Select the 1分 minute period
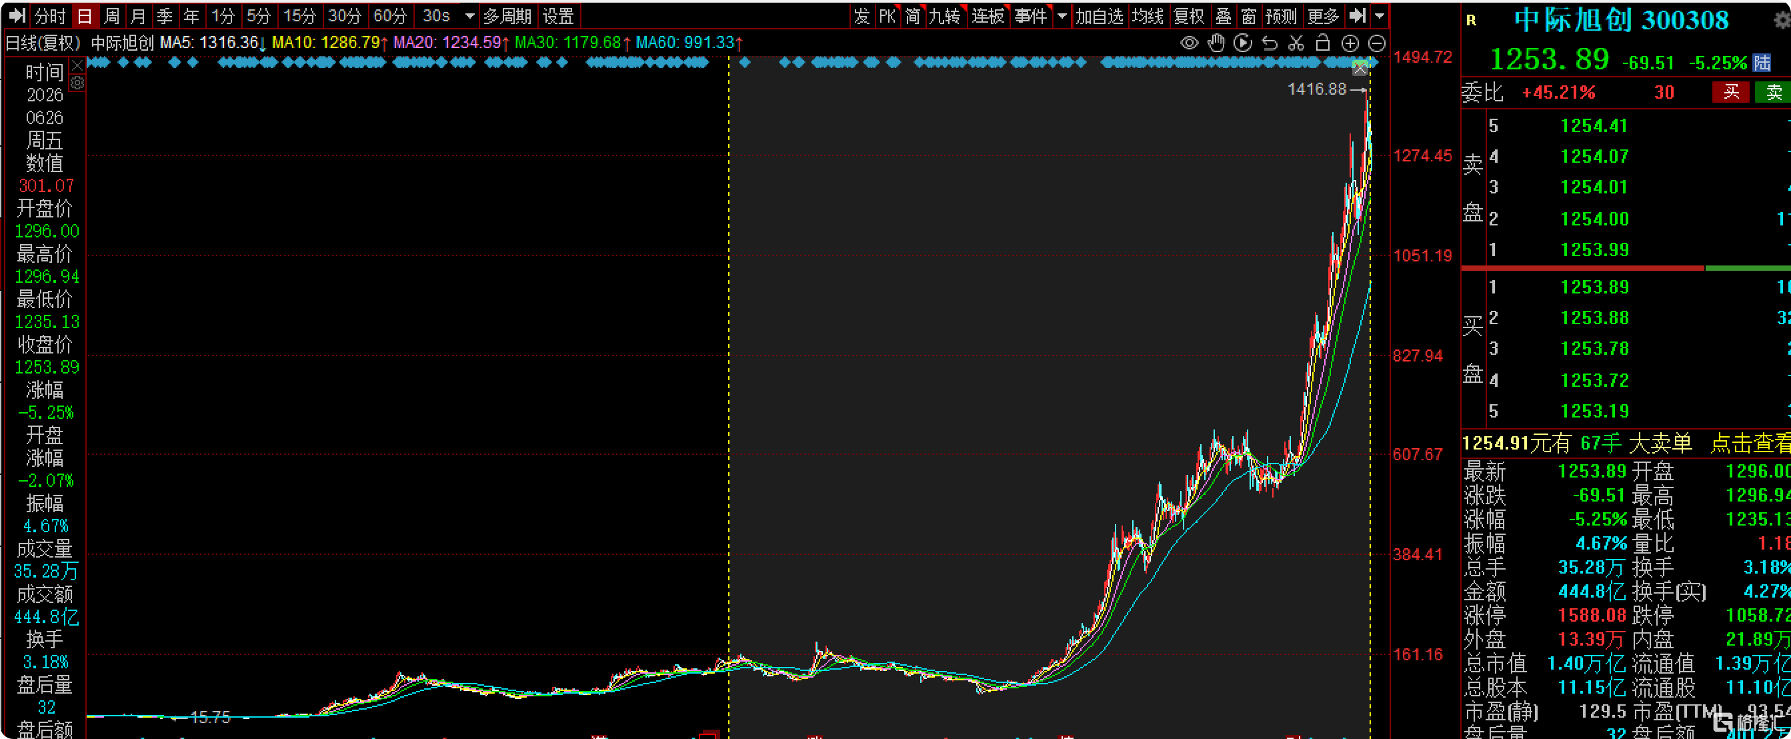This screenshot has height=739, width=1791. coord(223,16)
